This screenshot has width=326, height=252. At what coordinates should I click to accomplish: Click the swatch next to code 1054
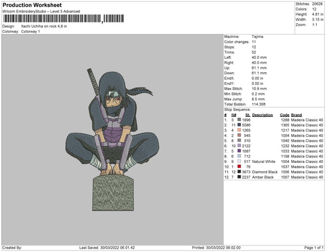[x=239, y=135]
